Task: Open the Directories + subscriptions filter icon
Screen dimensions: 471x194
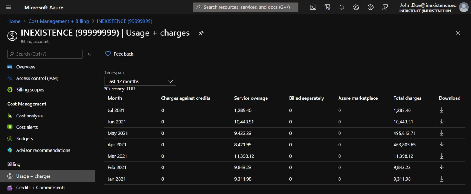Action: tap(327, 7)
